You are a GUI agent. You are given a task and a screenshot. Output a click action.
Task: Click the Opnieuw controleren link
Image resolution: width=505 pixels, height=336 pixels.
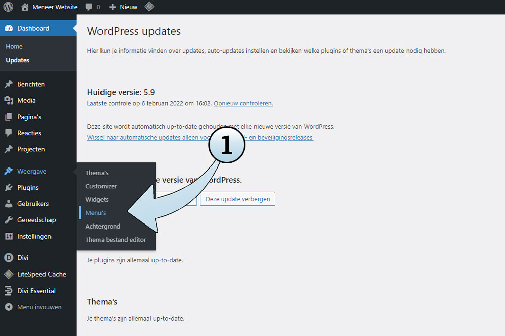click(x=243, y=103)
